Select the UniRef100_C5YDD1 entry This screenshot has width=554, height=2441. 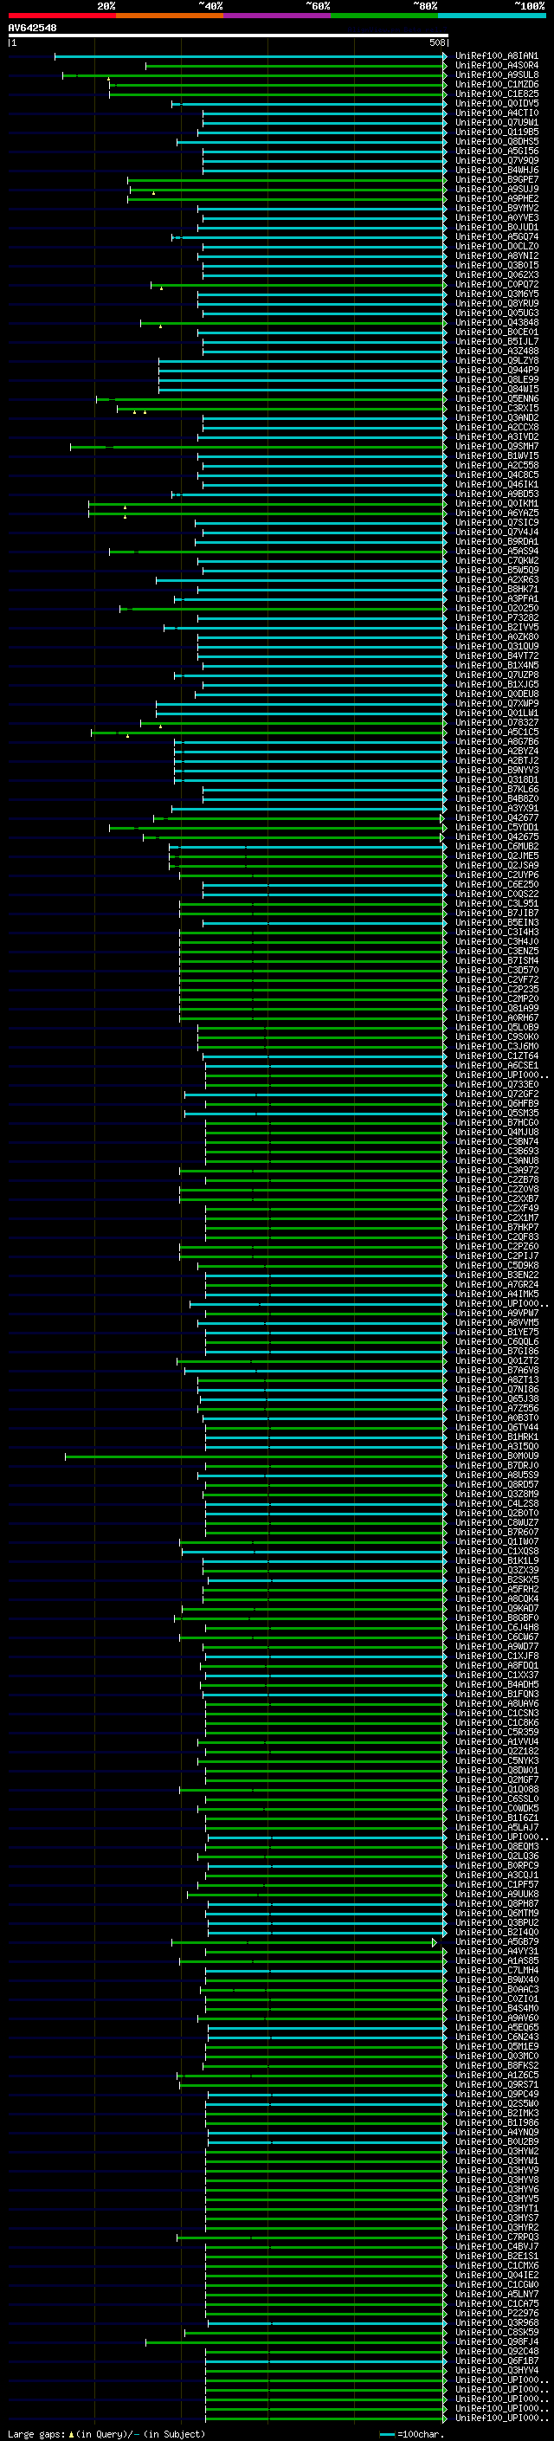(497, 827)
